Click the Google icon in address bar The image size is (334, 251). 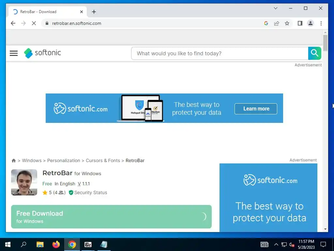click(266, 23)
